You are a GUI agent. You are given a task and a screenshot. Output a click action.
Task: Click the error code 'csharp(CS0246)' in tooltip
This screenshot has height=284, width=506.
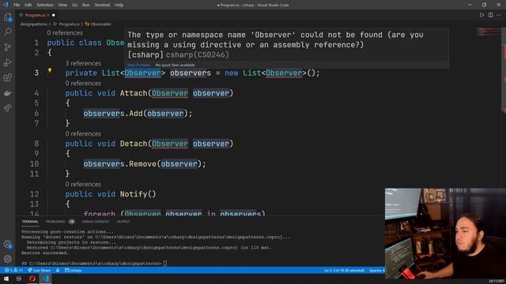click(197, 54)
